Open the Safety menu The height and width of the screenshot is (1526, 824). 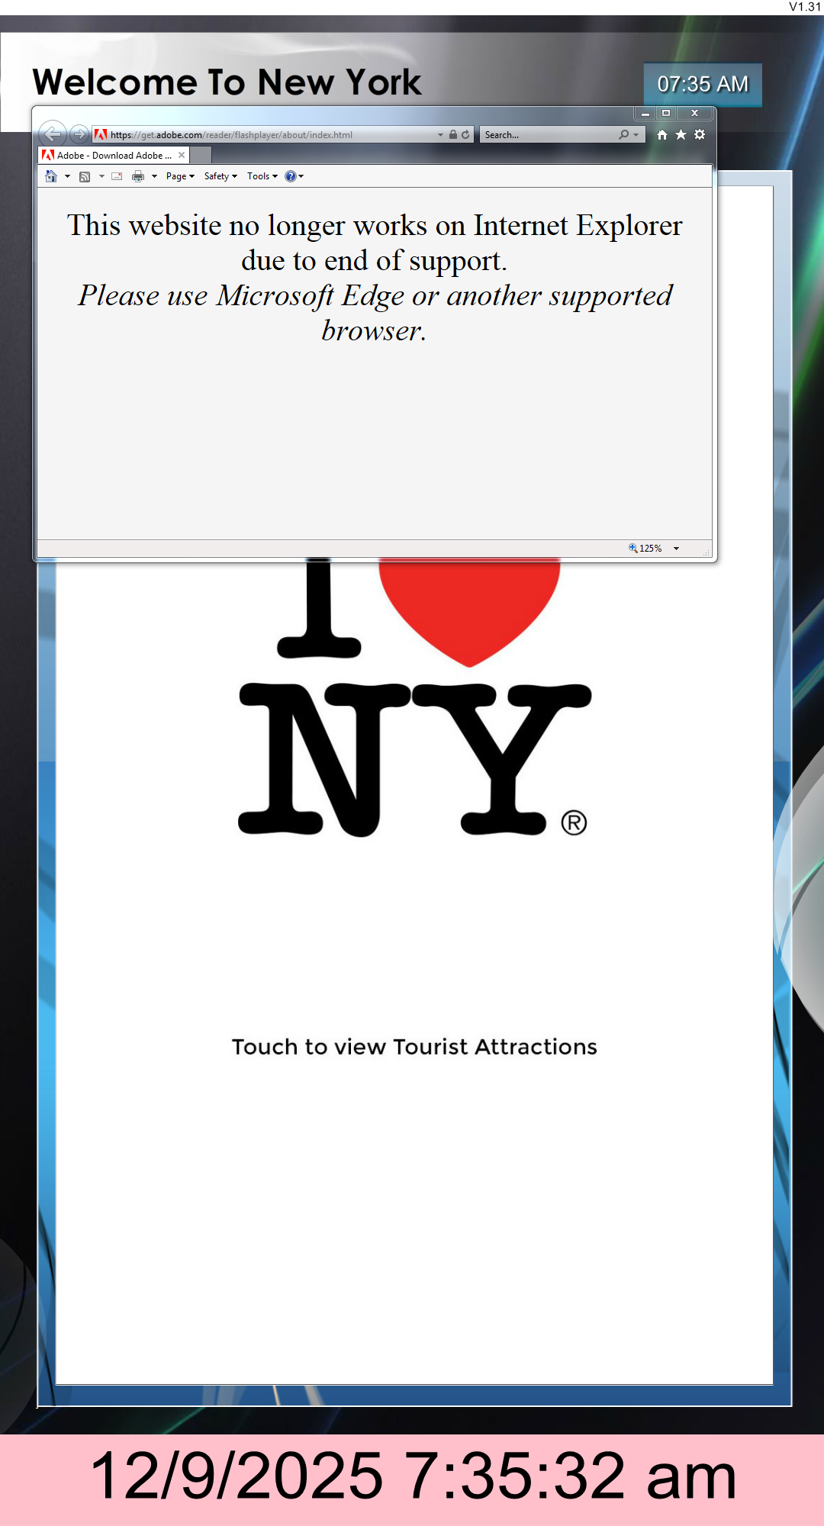tap(220, 176)
